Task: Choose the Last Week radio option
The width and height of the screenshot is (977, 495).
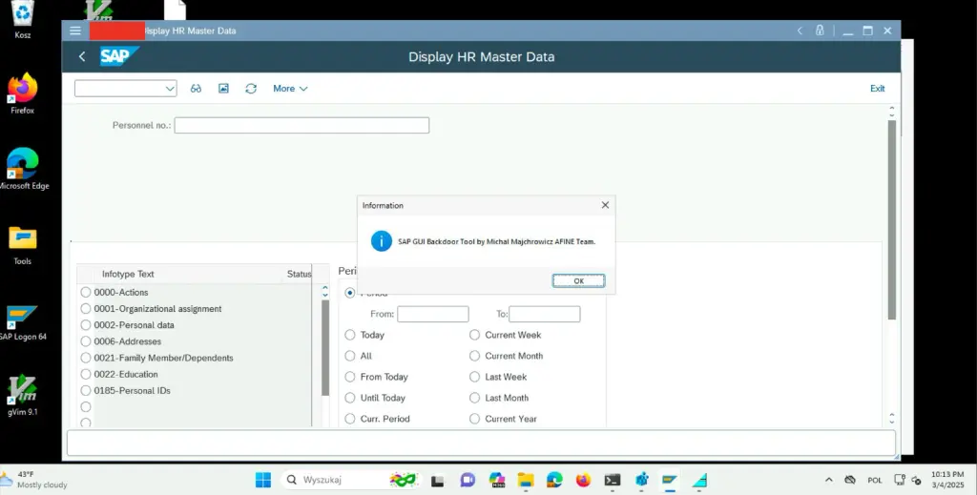Action: pos(475,377)
